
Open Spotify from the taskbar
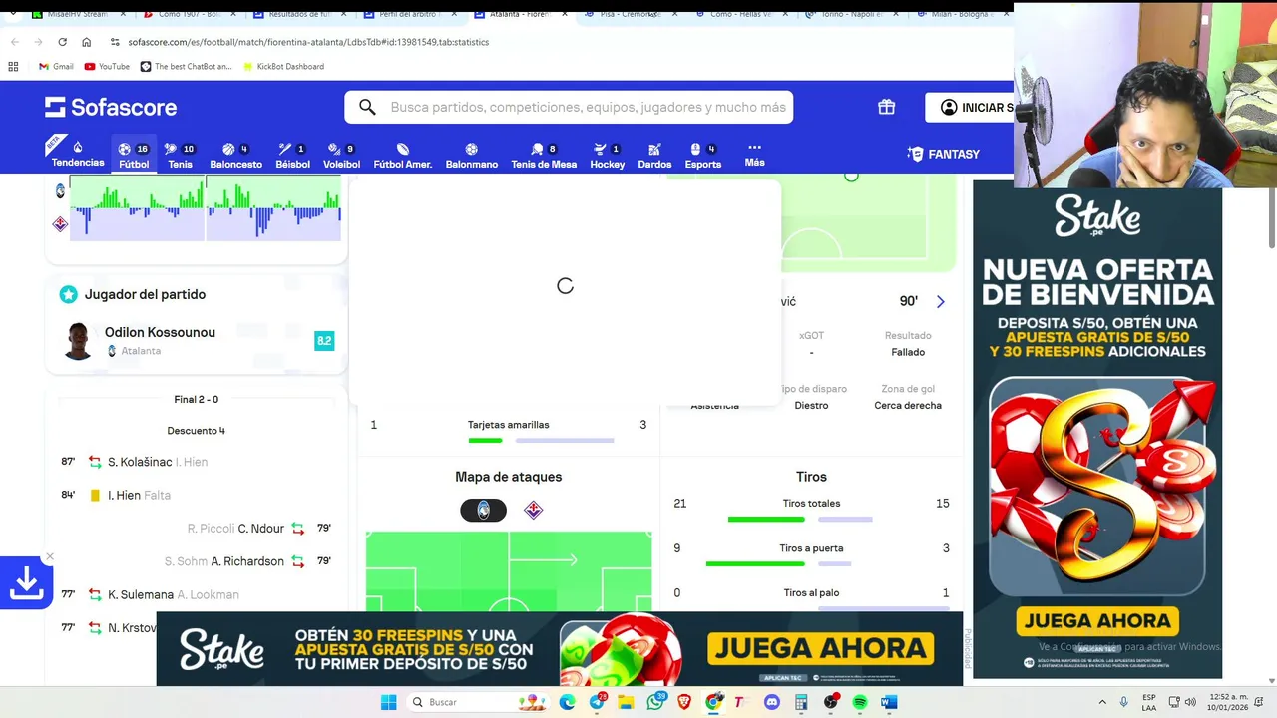pyautogui.click(x=860, y=702)
